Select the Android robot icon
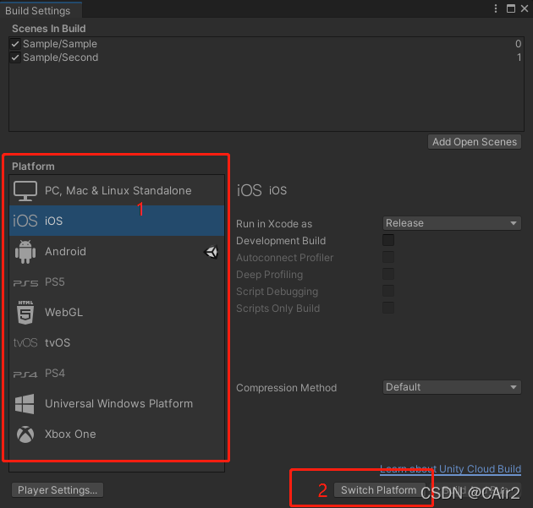533x508 pixels. pos(25,252)
